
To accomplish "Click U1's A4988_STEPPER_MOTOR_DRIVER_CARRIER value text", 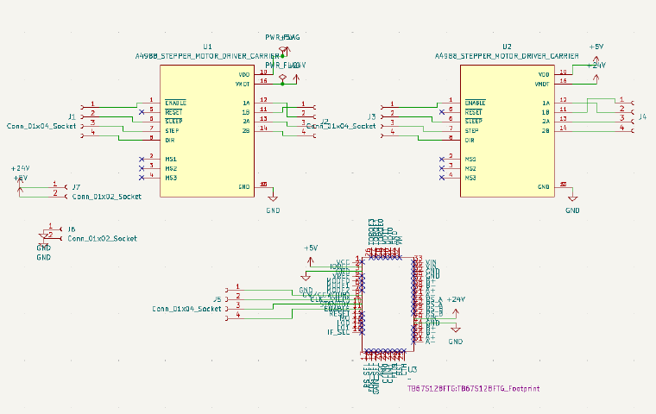I will (x=207, y=56).
